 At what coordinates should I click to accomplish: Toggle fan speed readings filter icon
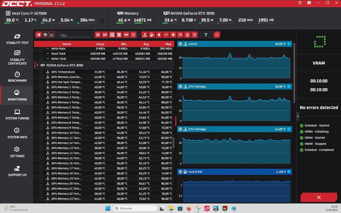pos(173,35)
